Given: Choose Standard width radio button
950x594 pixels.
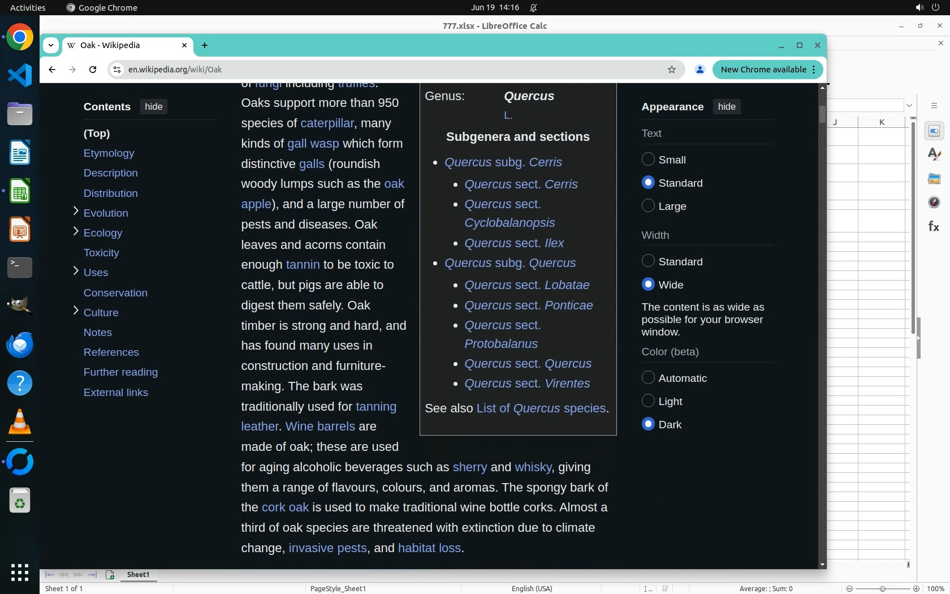Looking at the screenshot, I should 648,261.
